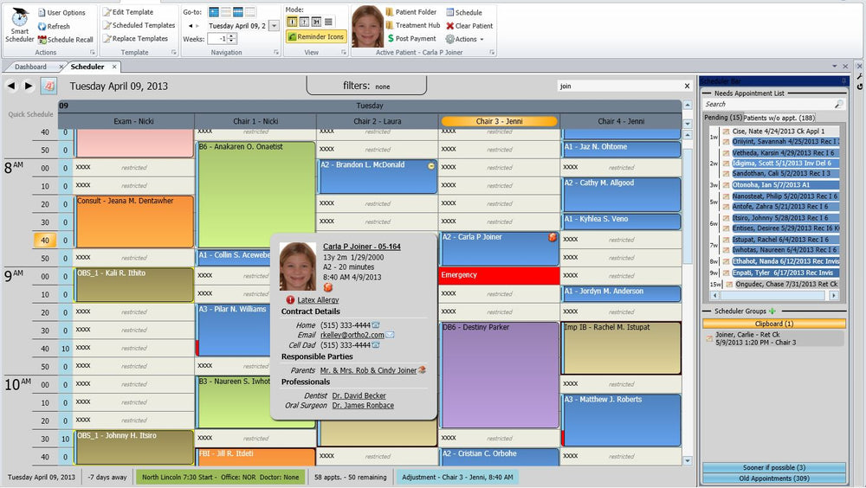Clear Patient with the red X
The image size is (866, 488).
click(450, 25)
